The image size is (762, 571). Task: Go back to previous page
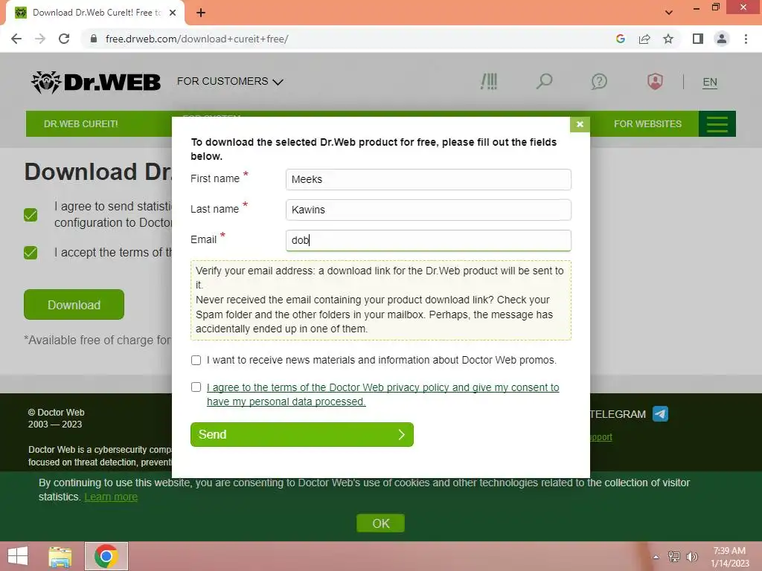16,39
